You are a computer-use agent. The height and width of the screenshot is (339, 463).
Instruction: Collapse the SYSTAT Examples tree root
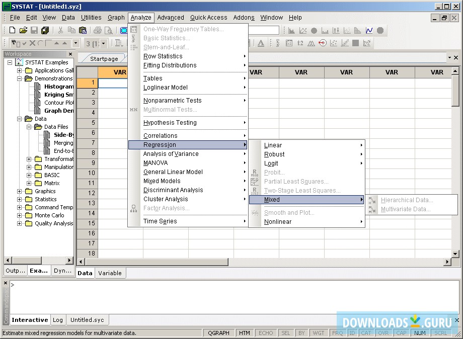pos(10,62)
